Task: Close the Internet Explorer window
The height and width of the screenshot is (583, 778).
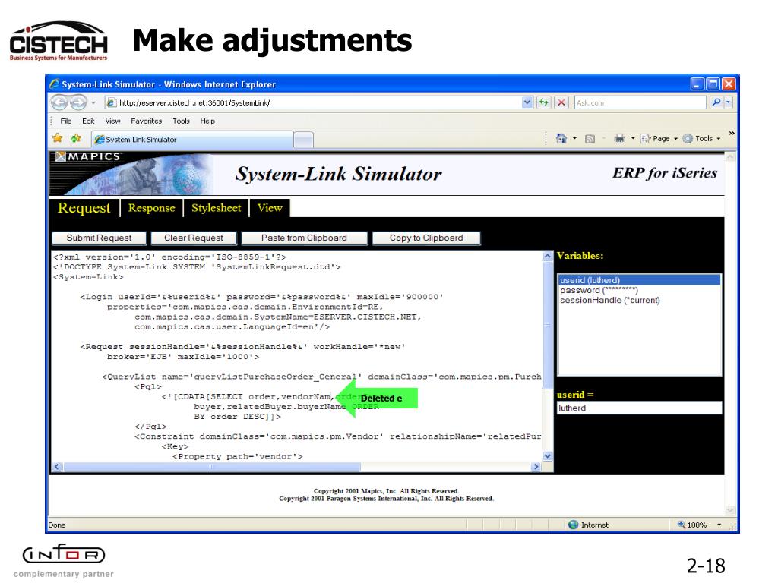Action: [x=729, y=84]
